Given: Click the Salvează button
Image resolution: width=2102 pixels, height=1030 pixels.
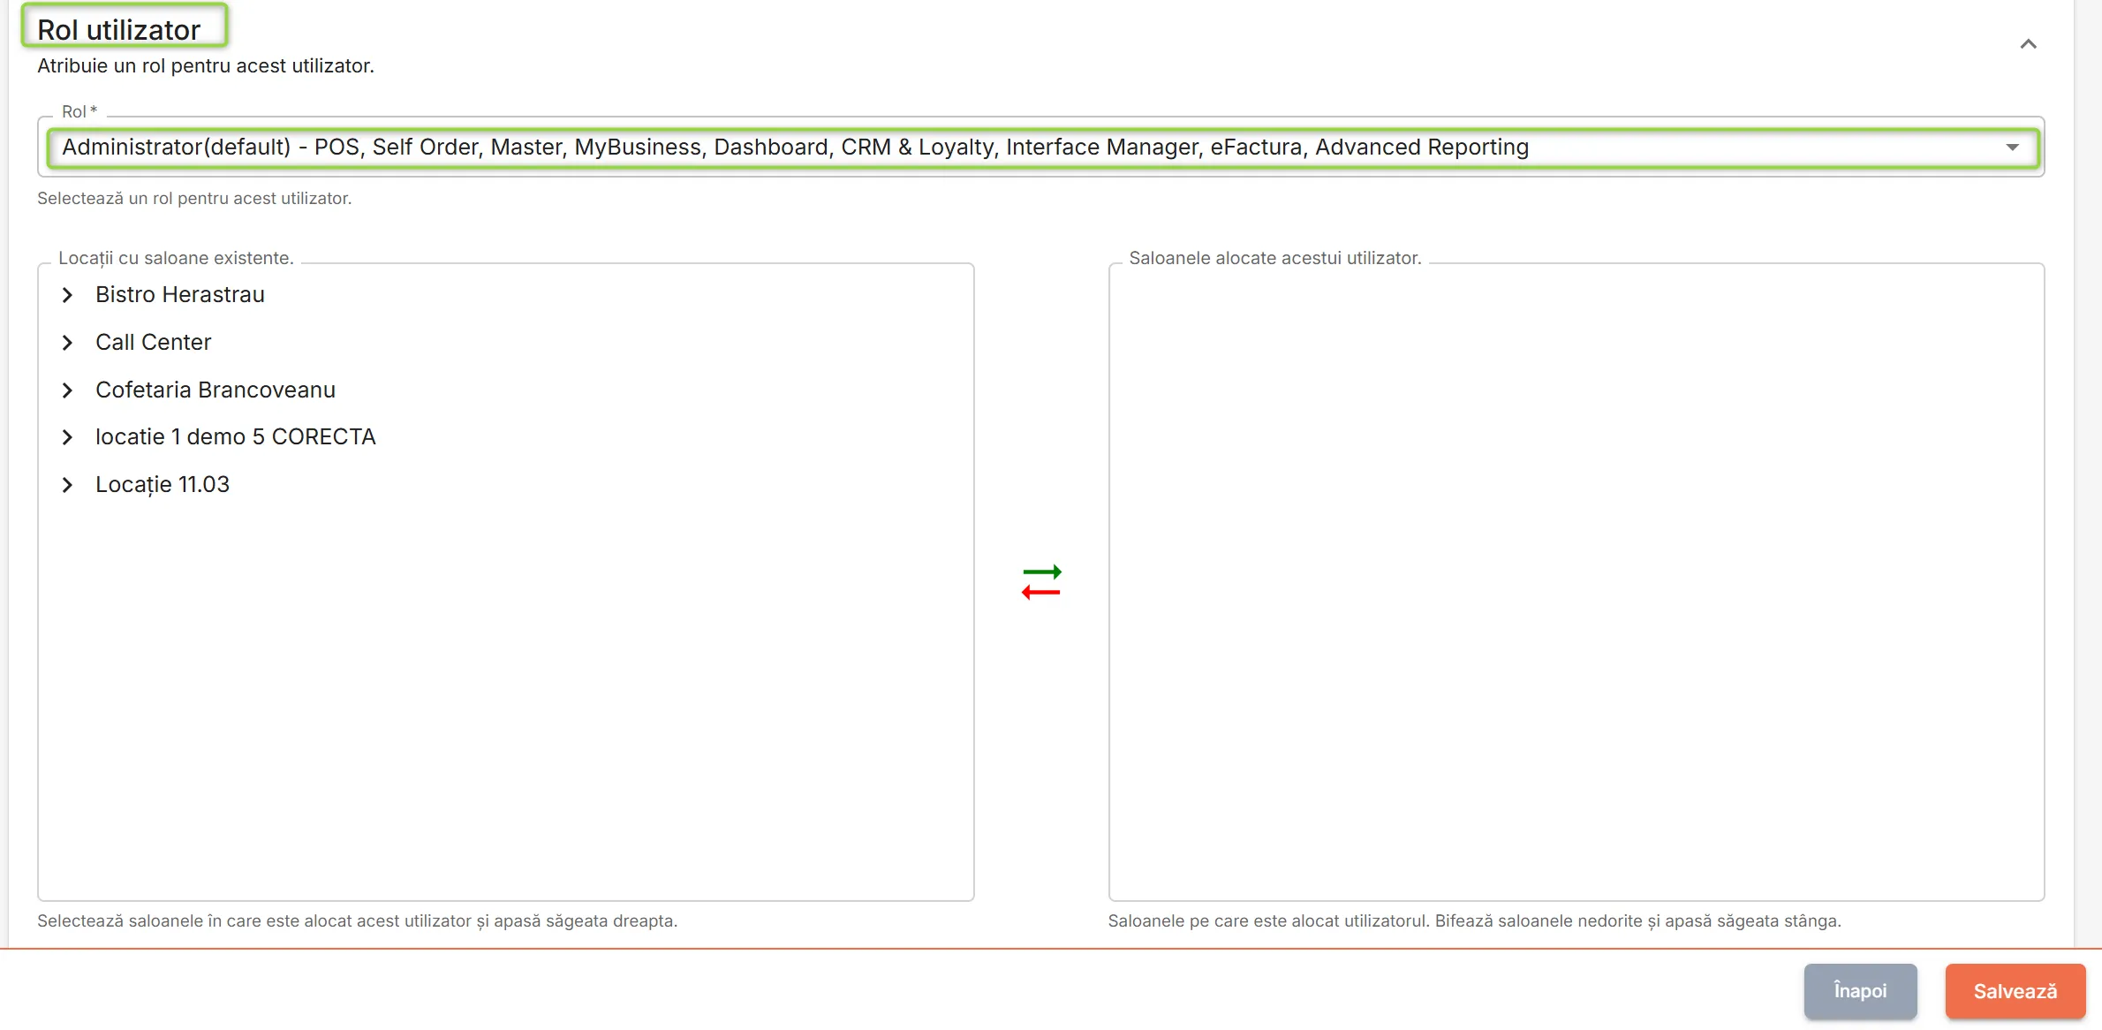Looking at the screenshot, I should pyautogui.click(x=2015, y=991).
